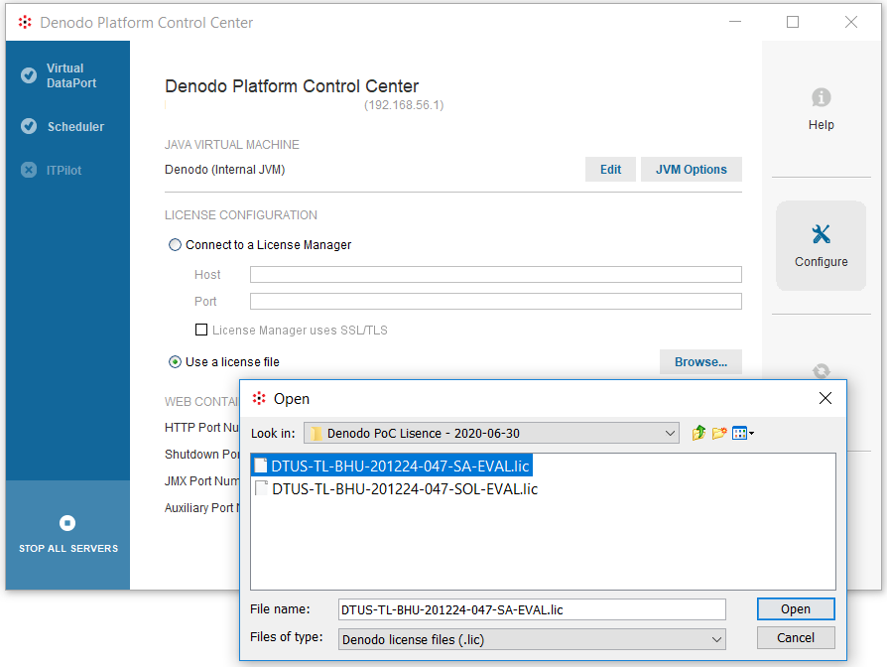Minimize the Control Center window
The height and width of the screenshot is (667, 887).
coord(735,22)
